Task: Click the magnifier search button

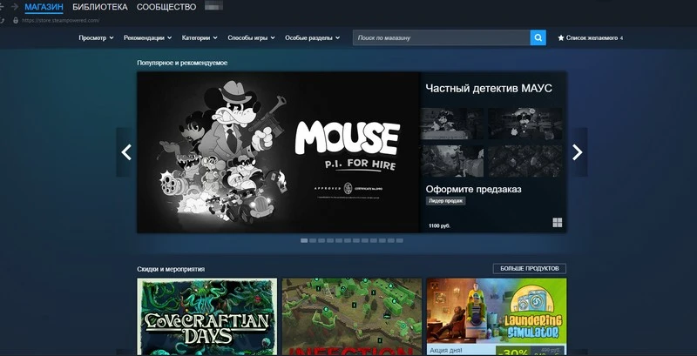Action: coord(538,37)
